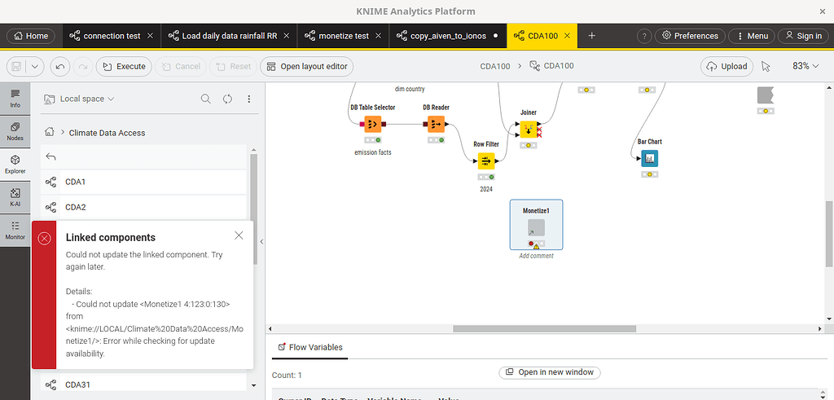Click Climate Data Access breadcrumb
The image size is (834, 400).
(x=107, y=133)
